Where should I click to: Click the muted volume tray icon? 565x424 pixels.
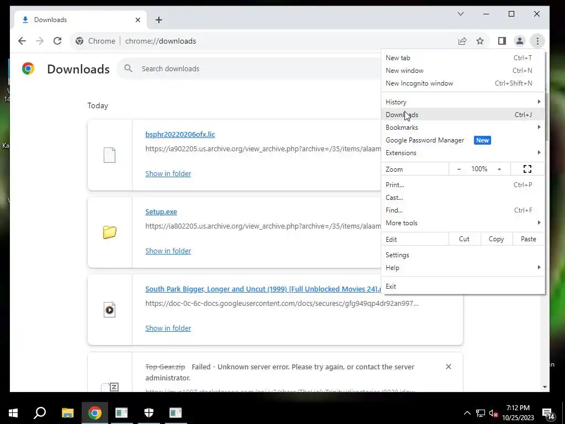pos(494,413)
